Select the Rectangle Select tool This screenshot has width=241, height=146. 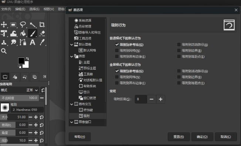point(13,24)
